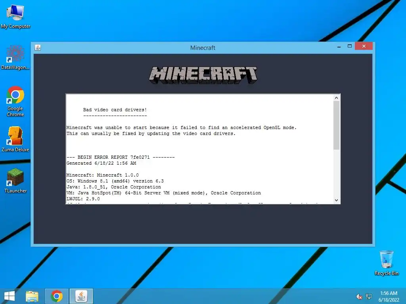Close the Minecraft window
The image size is (406, 304).
tap(364, 46)
